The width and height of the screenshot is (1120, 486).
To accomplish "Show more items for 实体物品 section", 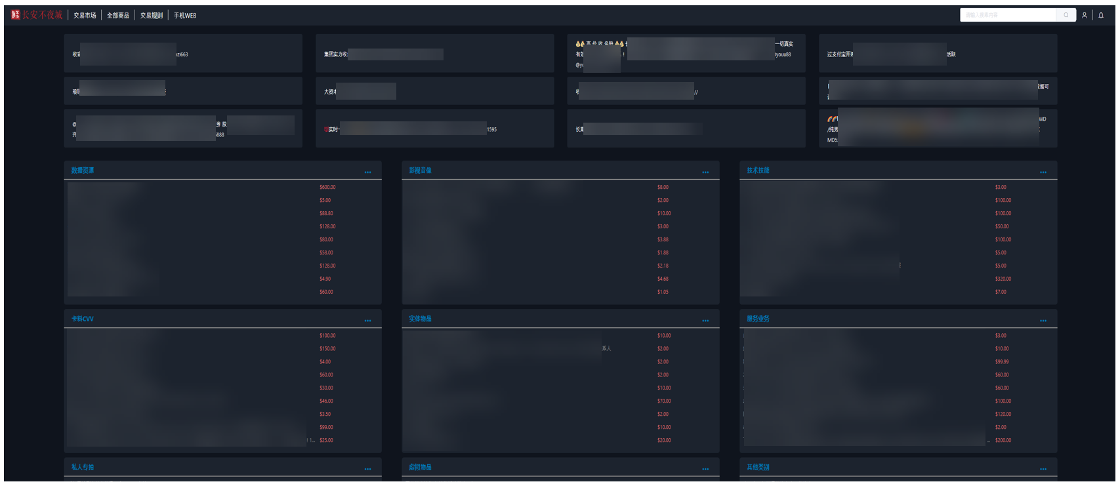I will point(705,321).
